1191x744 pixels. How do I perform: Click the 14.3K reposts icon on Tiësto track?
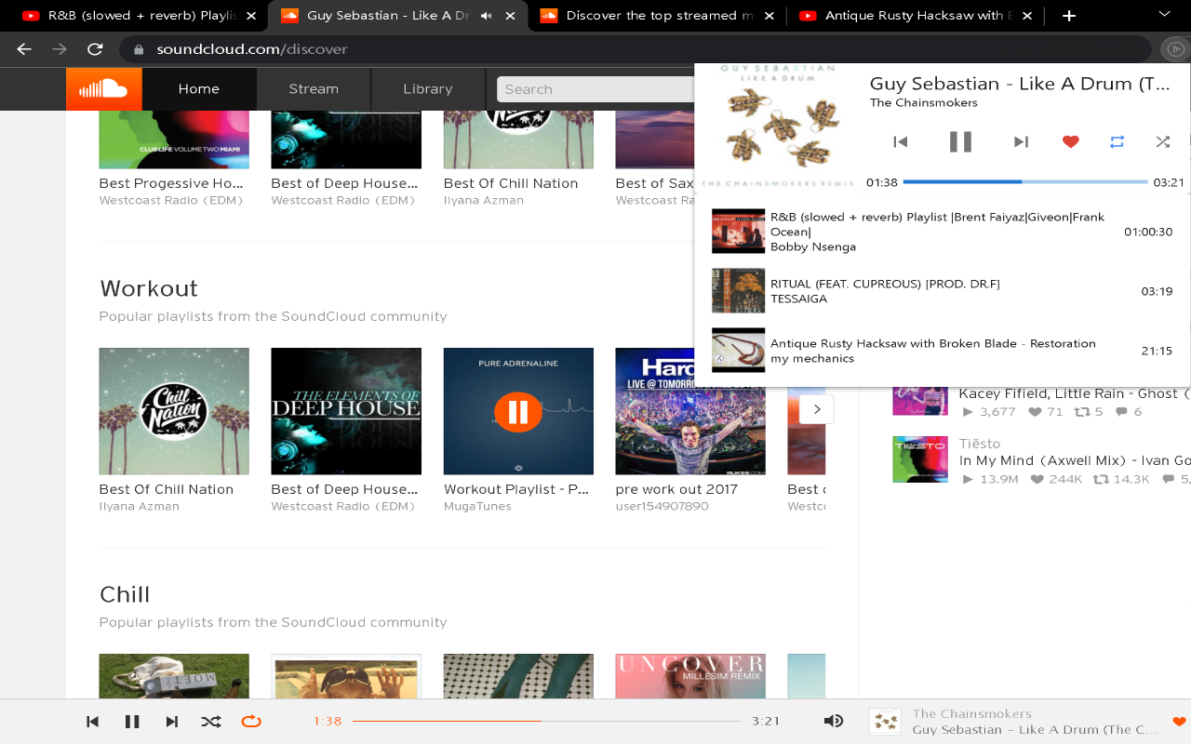[1101, 480]
